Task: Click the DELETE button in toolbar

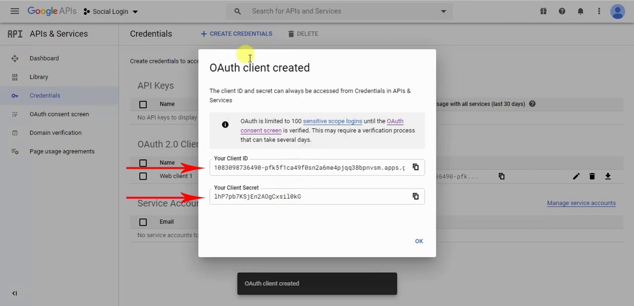Action: (303, 34)
